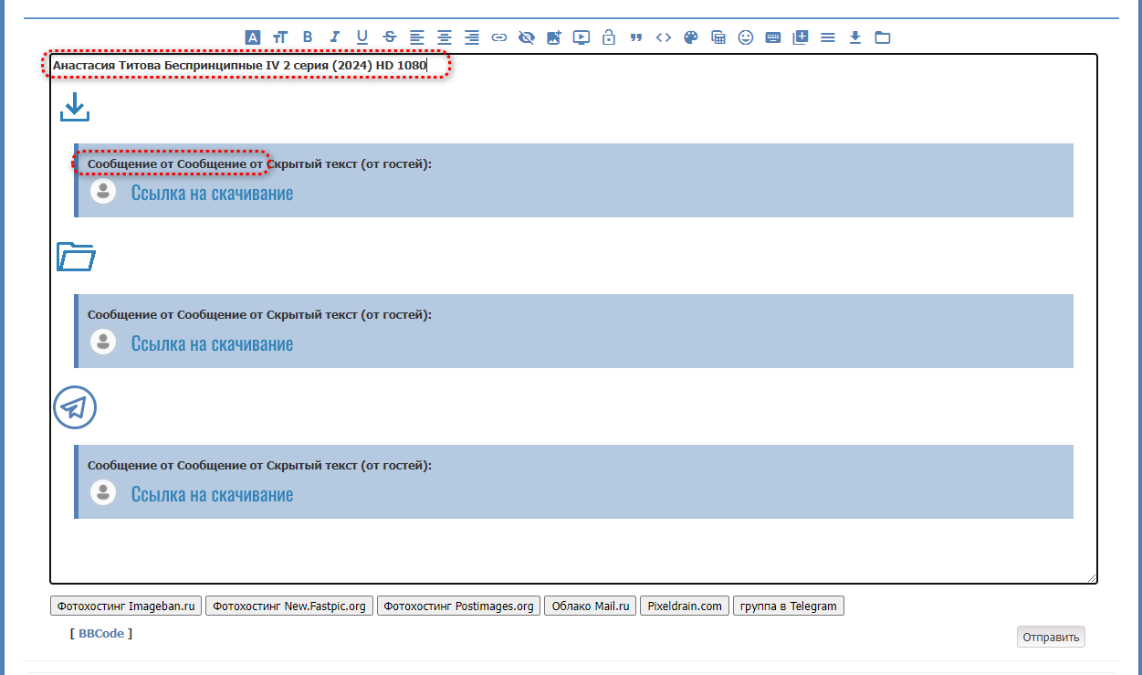Apply strikethrough formatting

(x=390, y=37)
